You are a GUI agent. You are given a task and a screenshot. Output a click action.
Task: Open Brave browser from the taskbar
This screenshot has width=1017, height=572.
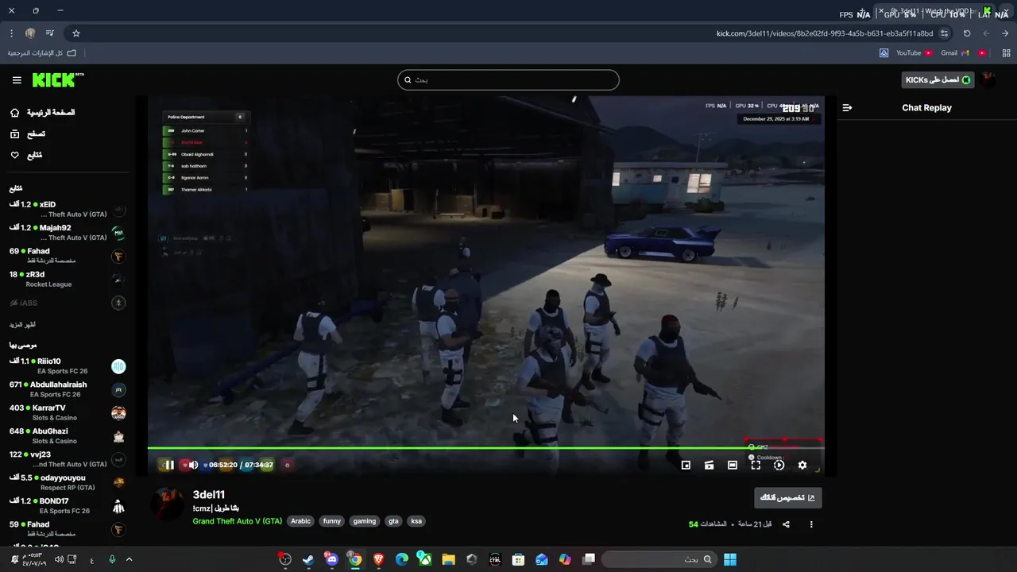click(x=378, y=559)
